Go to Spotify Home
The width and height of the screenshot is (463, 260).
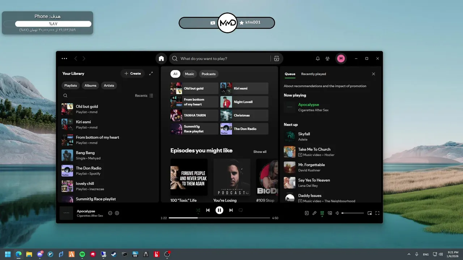tap(161, 58)
